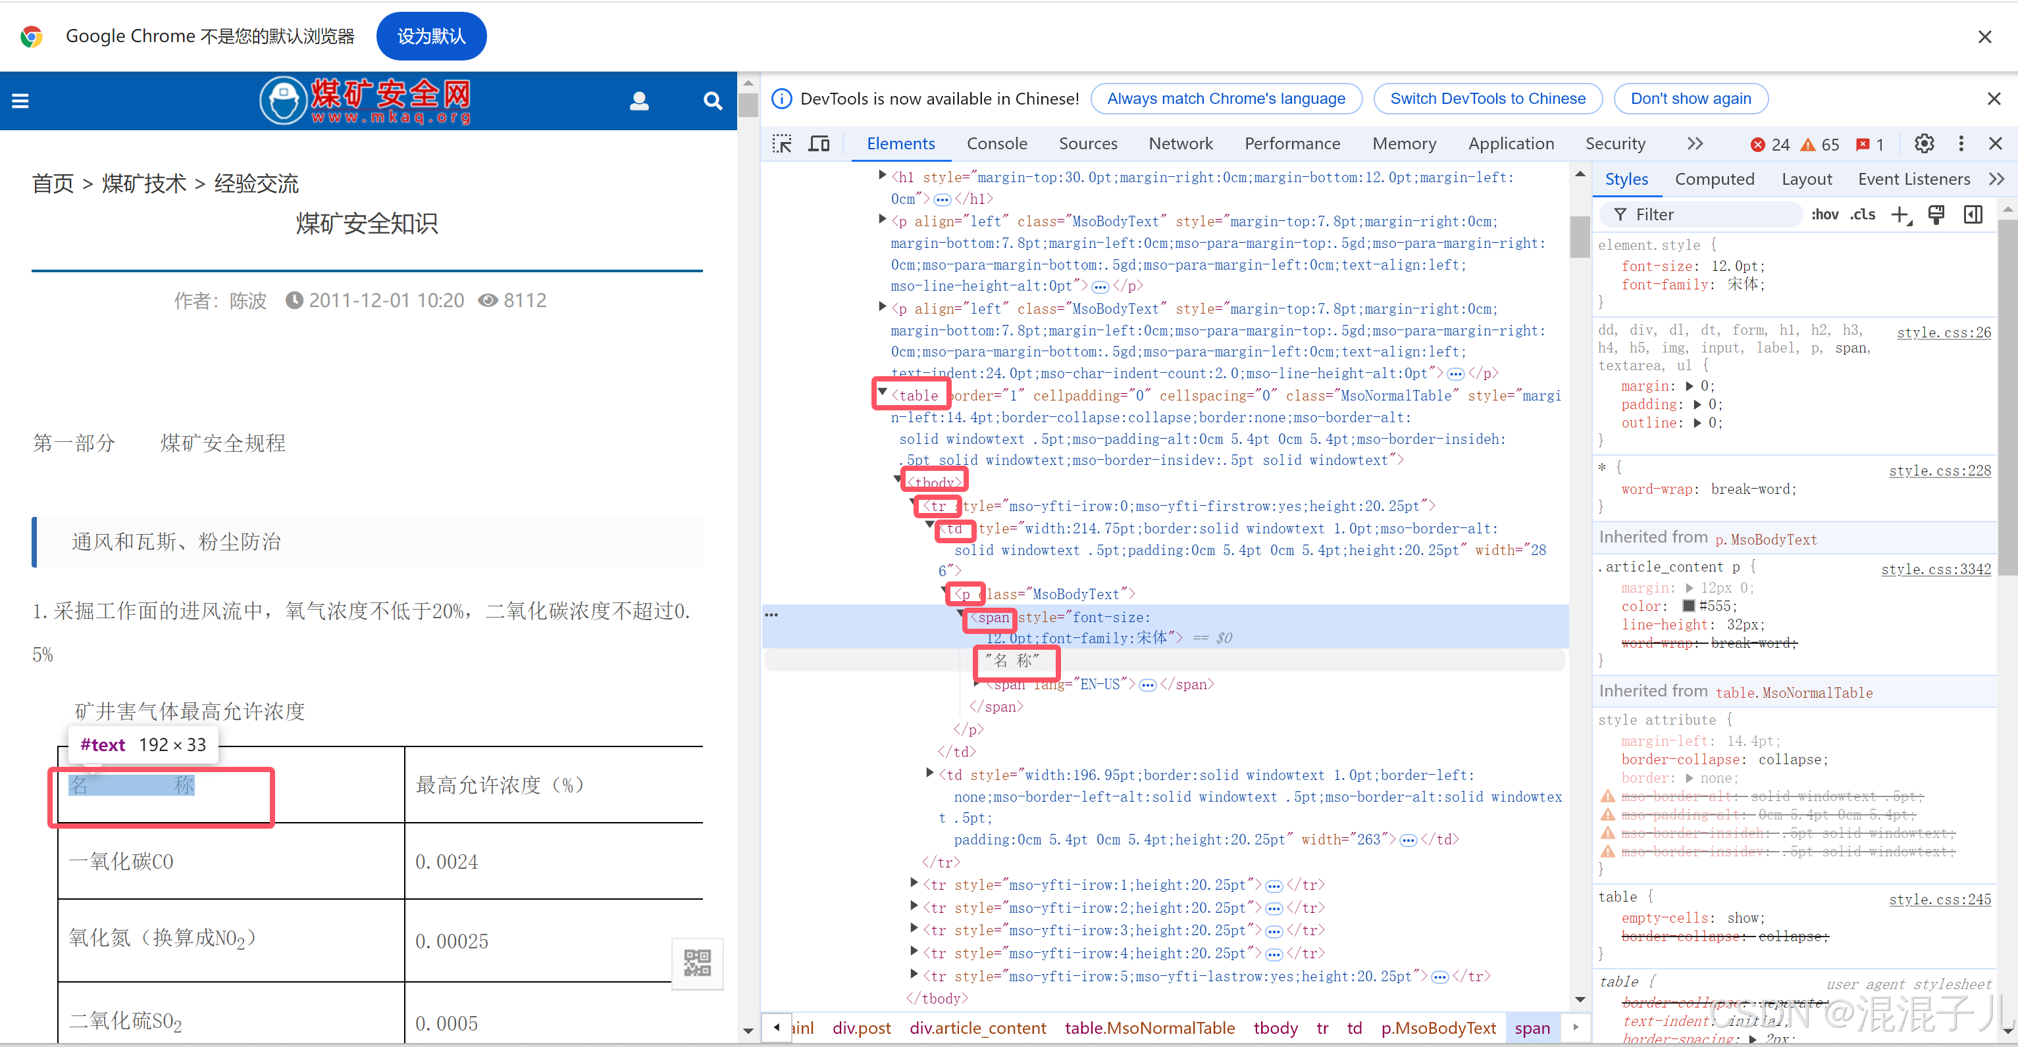Open the style.css:3342 source link
The height and width of the screenshot is (1047, 2018).
pyautogui.click(x=1935, y=570)
